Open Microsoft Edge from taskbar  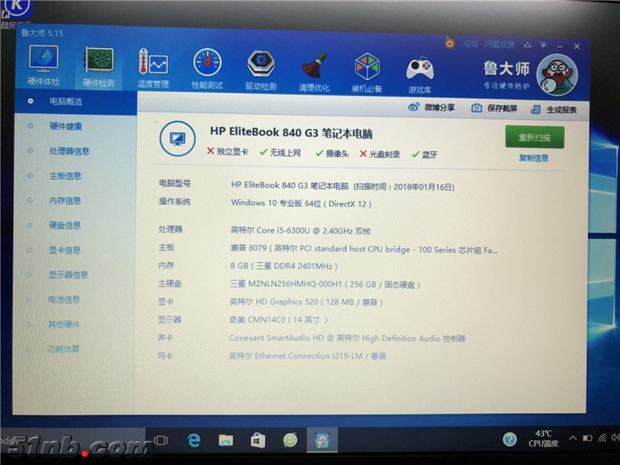click(x=194, y=439)
